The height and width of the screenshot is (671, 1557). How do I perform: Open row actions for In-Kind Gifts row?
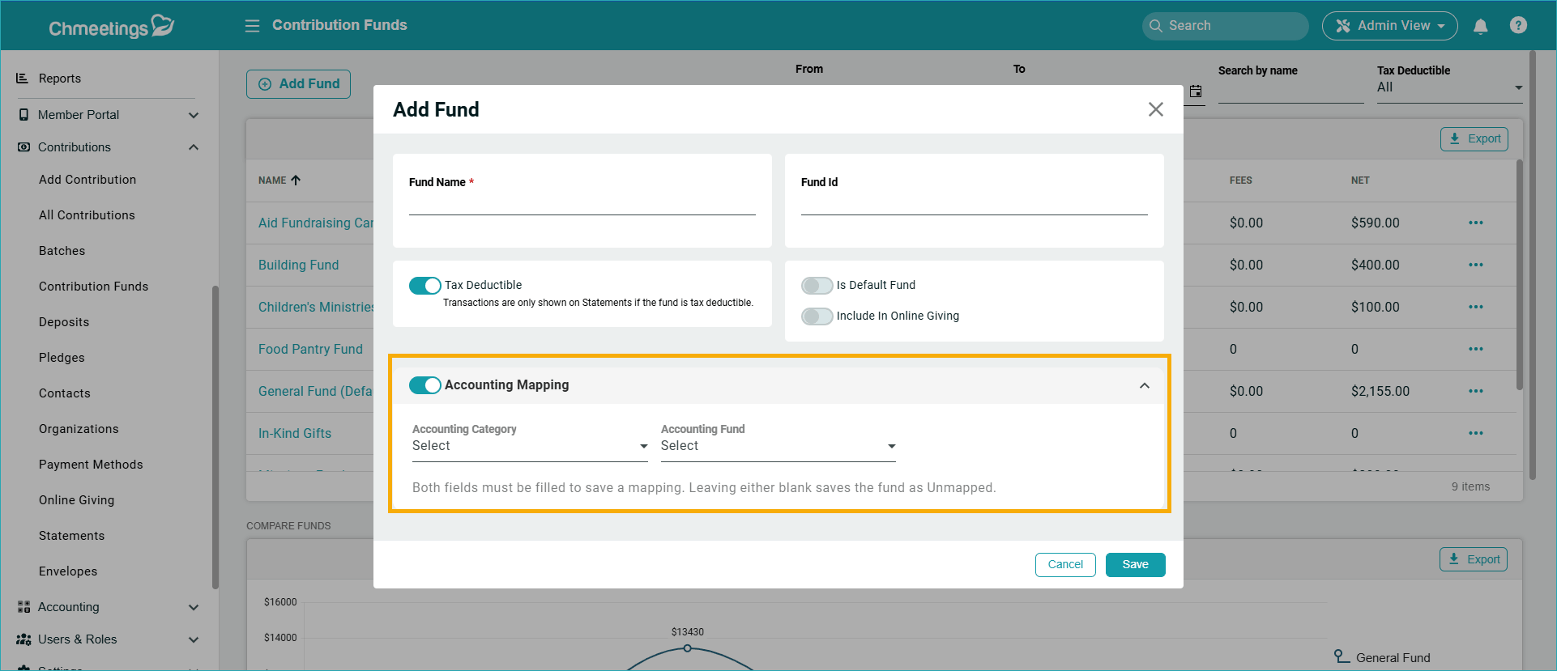point(1476,433)
